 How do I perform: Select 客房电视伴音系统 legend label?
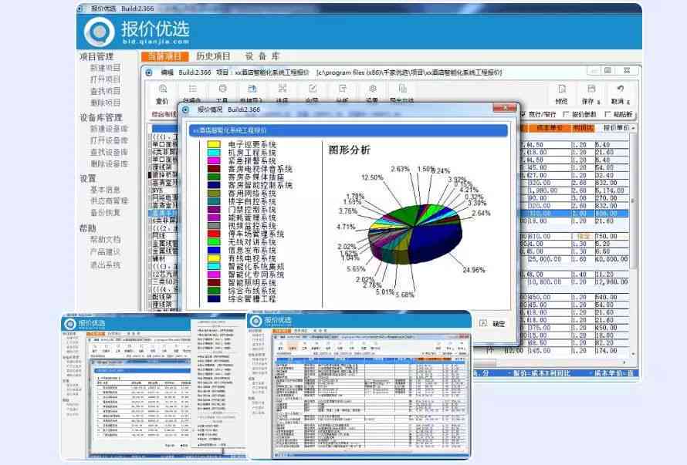tap(260, 169)
